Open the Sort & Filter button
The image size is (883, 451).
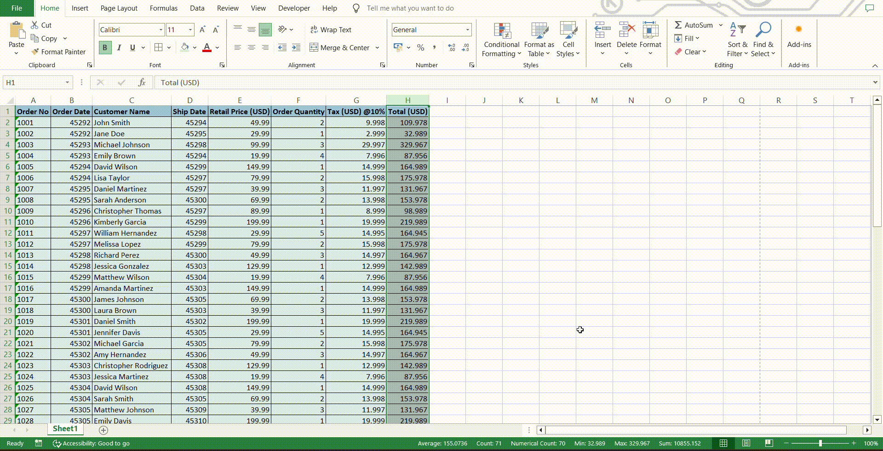click(738, 40)
